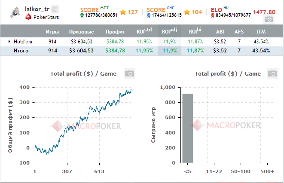Click the small square icon beside laikor_tr
This screenshot has width=284, height=183.
[55, 9]
